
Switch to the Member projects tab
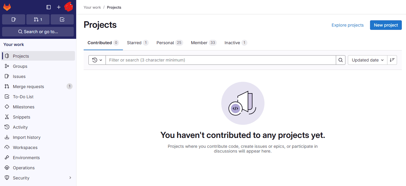pyautogui.click(x=200, y=43)
